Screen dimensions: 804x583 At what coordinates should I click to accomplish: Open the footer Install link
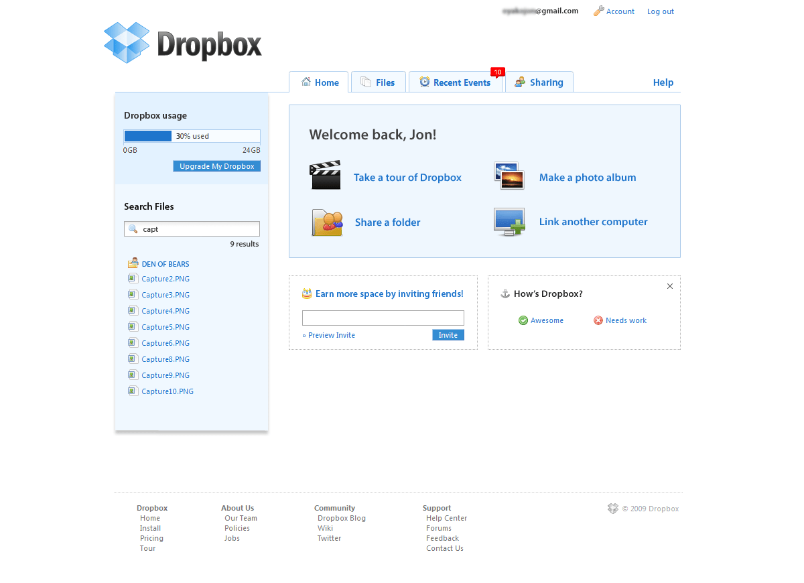[150, 528]
